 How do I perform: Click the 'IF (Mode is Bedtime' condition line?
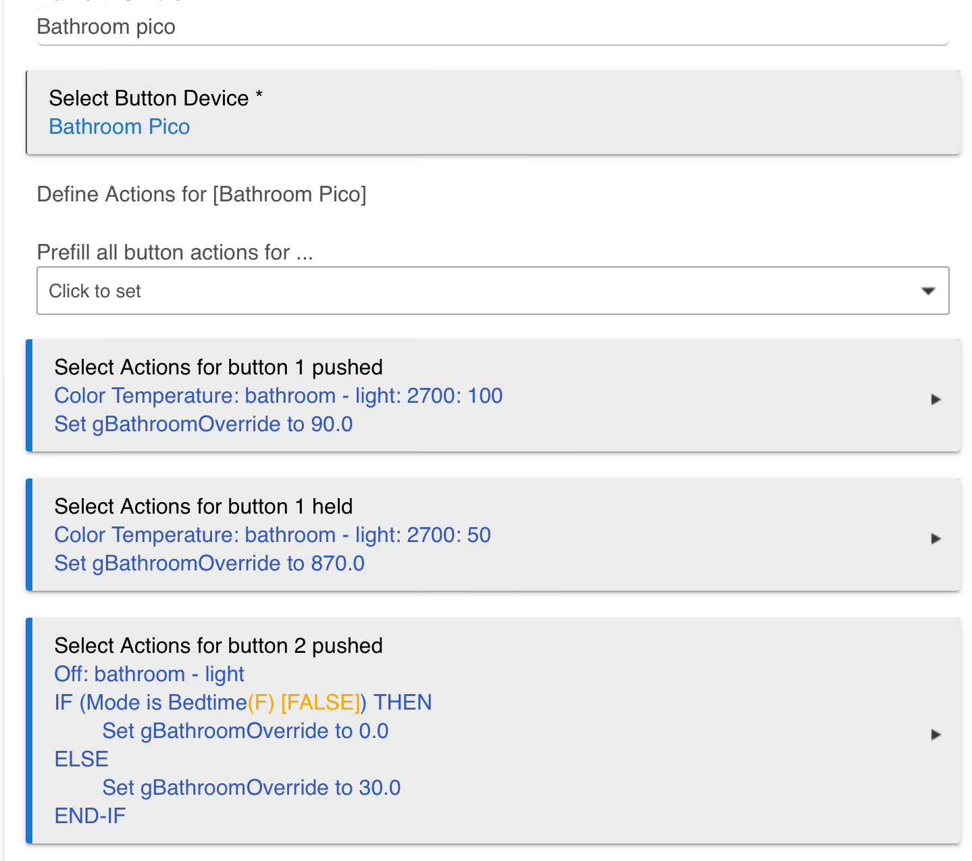pyautogui.click(x=243, y=702)
